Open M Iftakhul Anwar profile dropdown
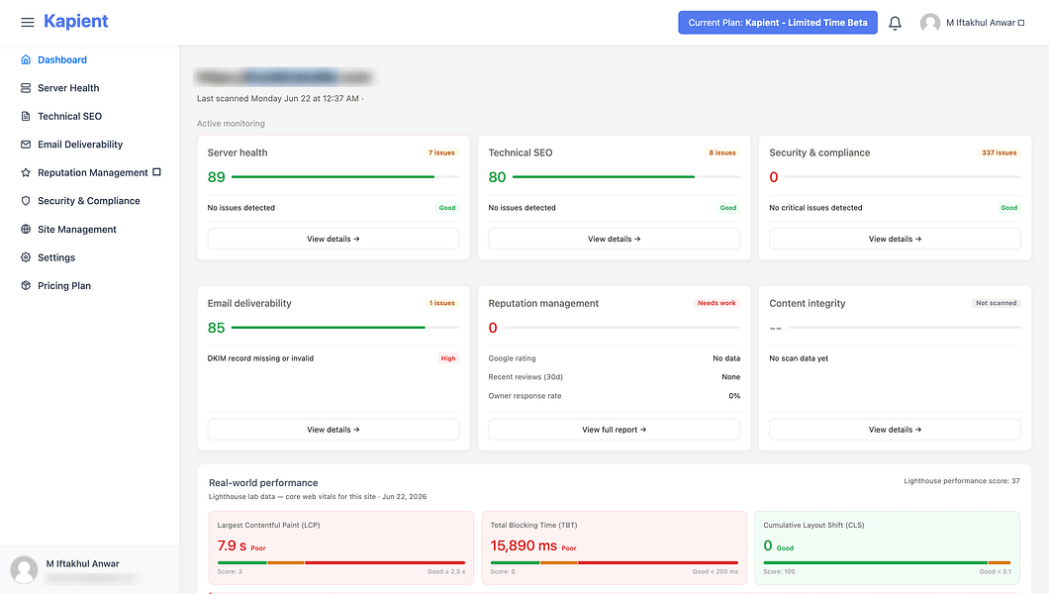This screenshot has height=594, width=1049. pyautogui.click(x=985, y=23)
